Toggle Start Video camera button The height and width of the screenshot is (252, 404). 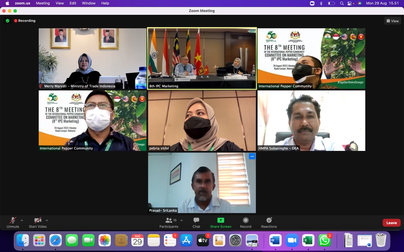click(38, 220)
